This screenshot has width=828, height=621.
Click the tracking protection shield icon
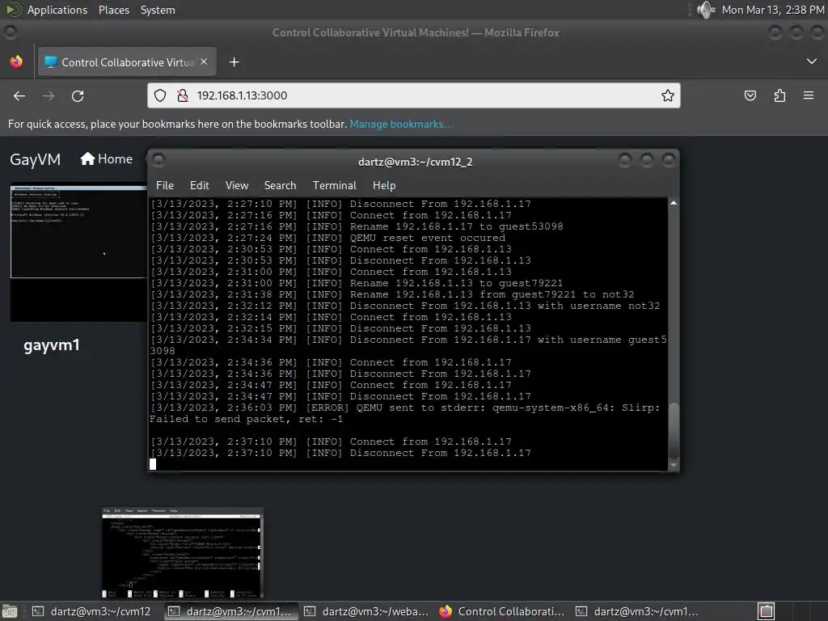pos(160,95)
